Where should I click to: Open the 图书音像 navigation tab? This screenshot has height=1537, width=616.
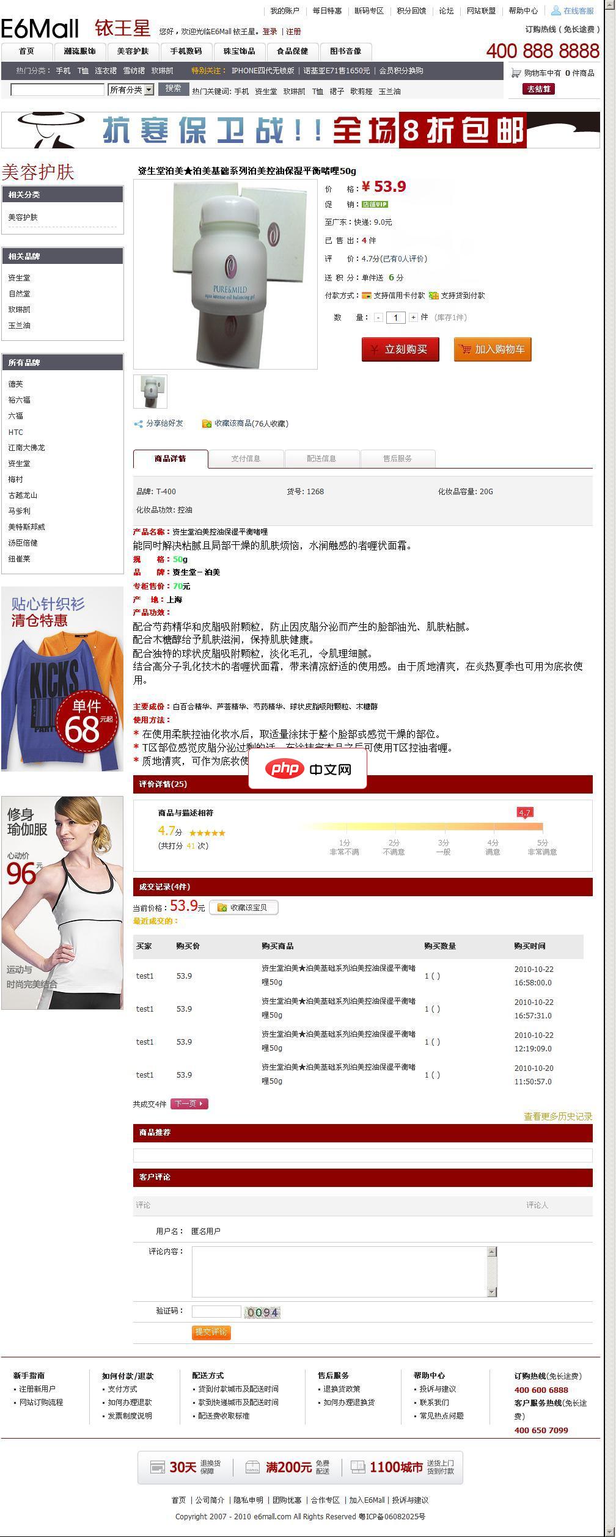point(346,51)
